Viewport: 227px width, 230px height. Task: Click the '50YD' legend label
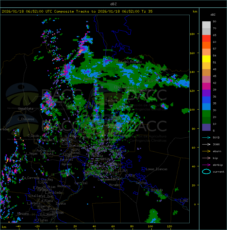pyautogui.click(x=216, y=138)
